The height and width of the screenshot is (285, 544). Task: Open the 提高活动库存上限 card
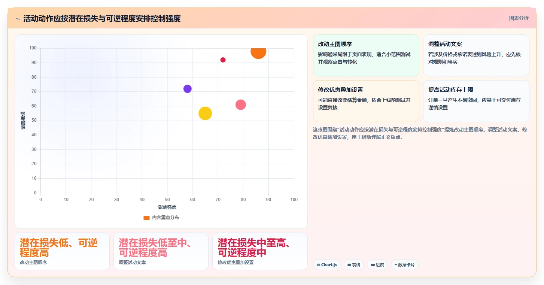[x=476, y=101]
